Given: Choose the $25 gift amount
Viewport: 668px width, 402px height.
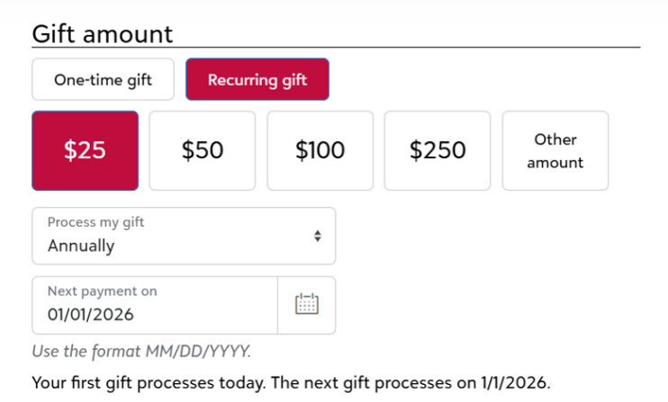Looking at the screenshot, I should click(86, 150).
